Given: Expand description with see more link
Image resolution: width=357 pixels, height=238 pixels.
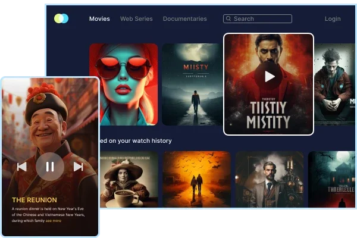Looking at the screenshot, I should point(54,221).
